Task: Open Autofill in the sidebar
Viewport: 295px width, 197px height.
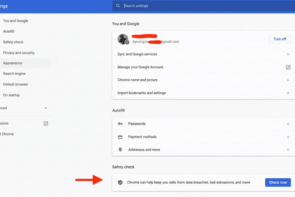Action: click(9, 31)
